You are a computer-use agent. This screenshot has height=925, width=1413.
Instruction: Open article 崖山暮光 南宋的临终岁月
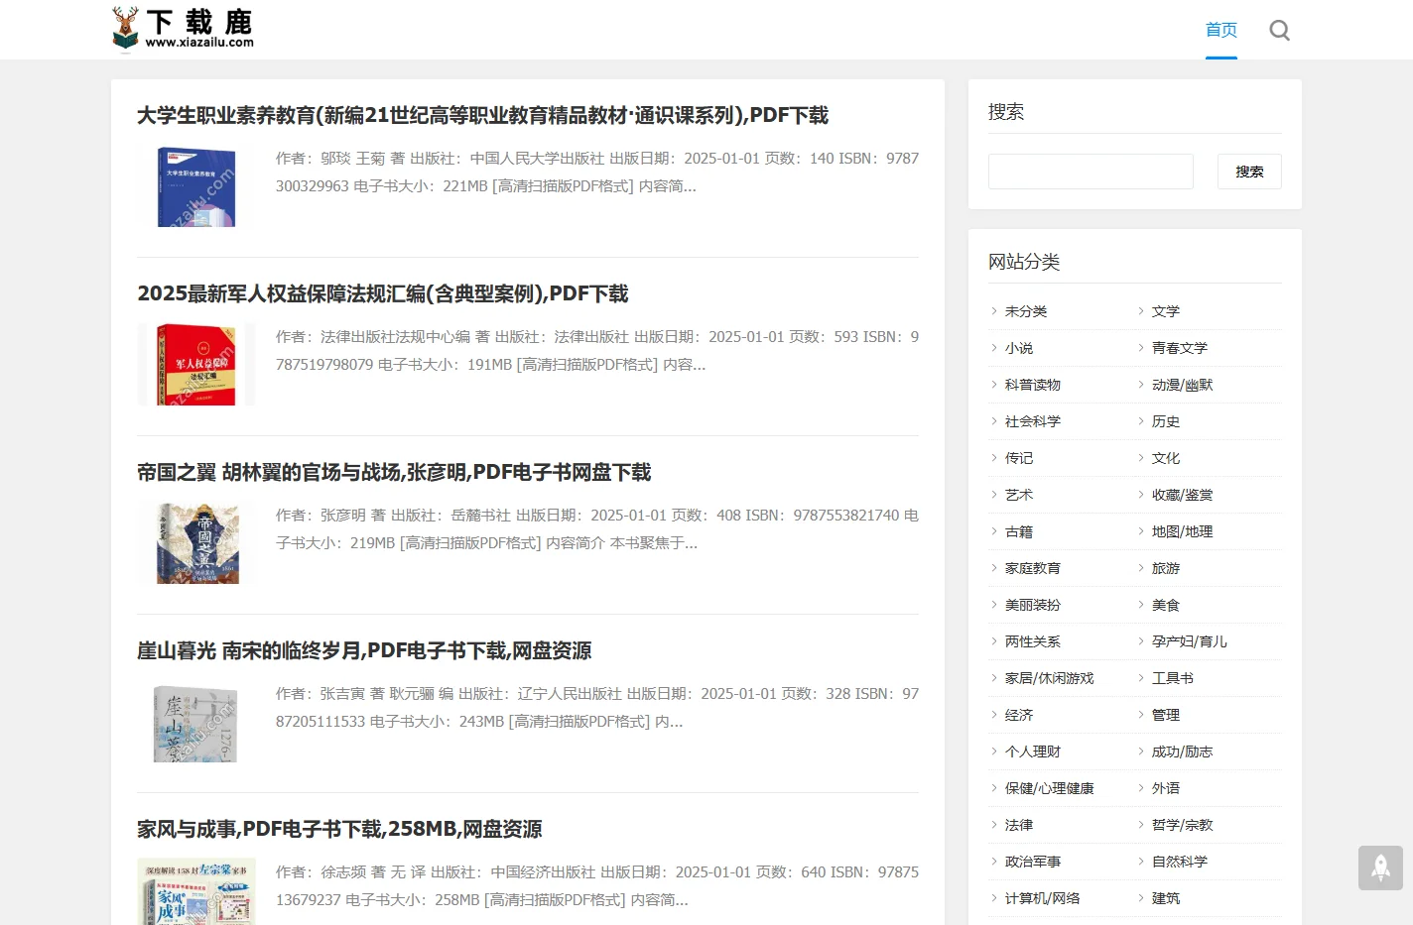[364, 650]
